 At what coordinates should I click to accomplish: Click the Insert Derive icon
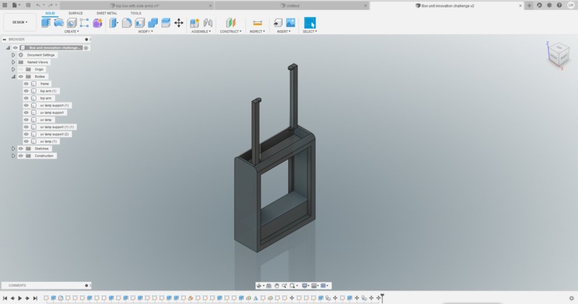coord(278,23)
